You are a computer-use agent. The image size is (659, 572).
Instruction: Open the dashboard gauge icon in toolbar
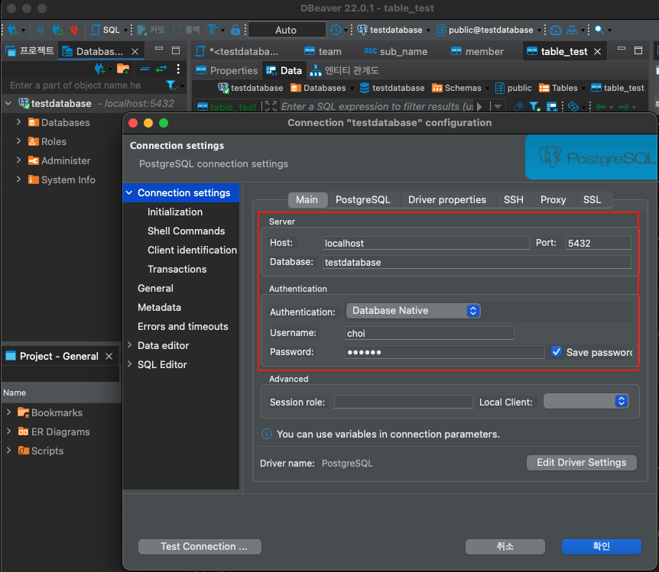[556, 30]
